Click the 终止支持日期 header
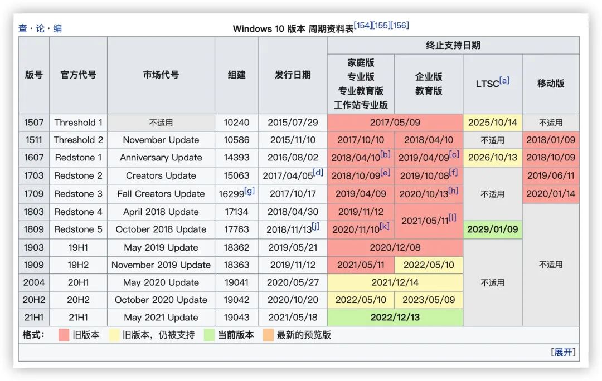Viewport: 602px width, 381px height. point(453,45)
